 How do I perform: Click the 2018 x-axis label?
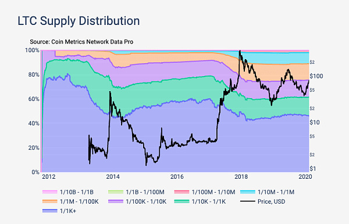point(241,177)
